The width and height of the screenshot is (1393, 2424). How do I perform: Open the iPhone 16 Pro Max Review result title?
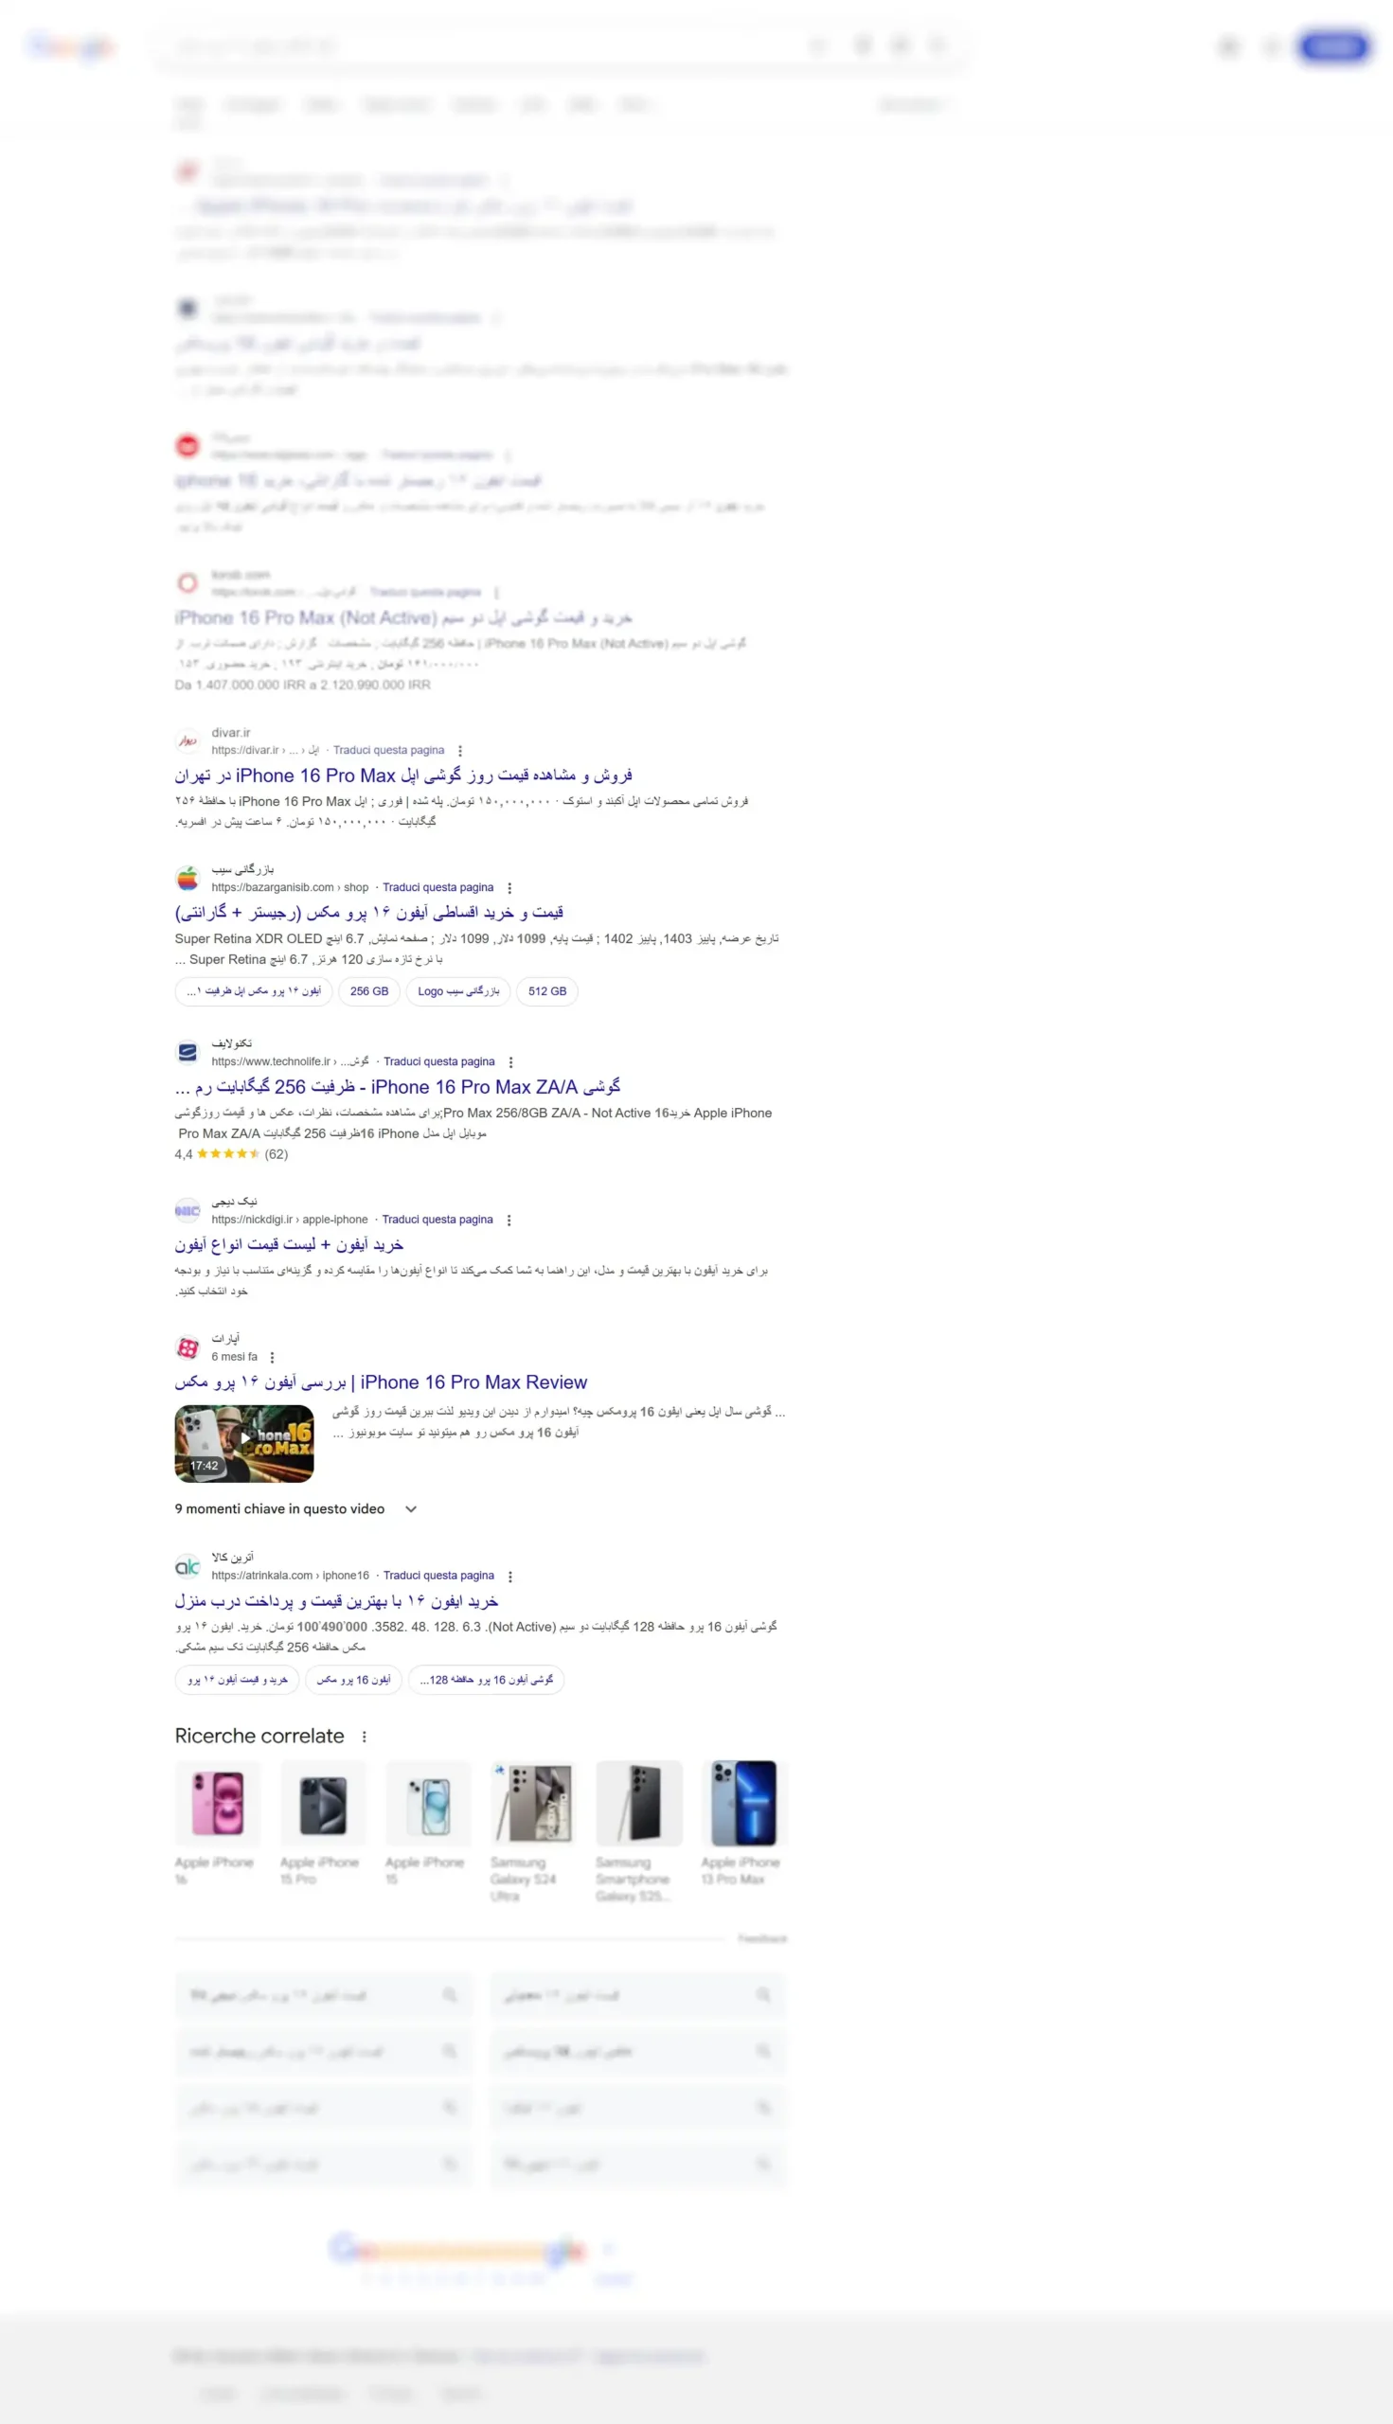click(381, 1382)
